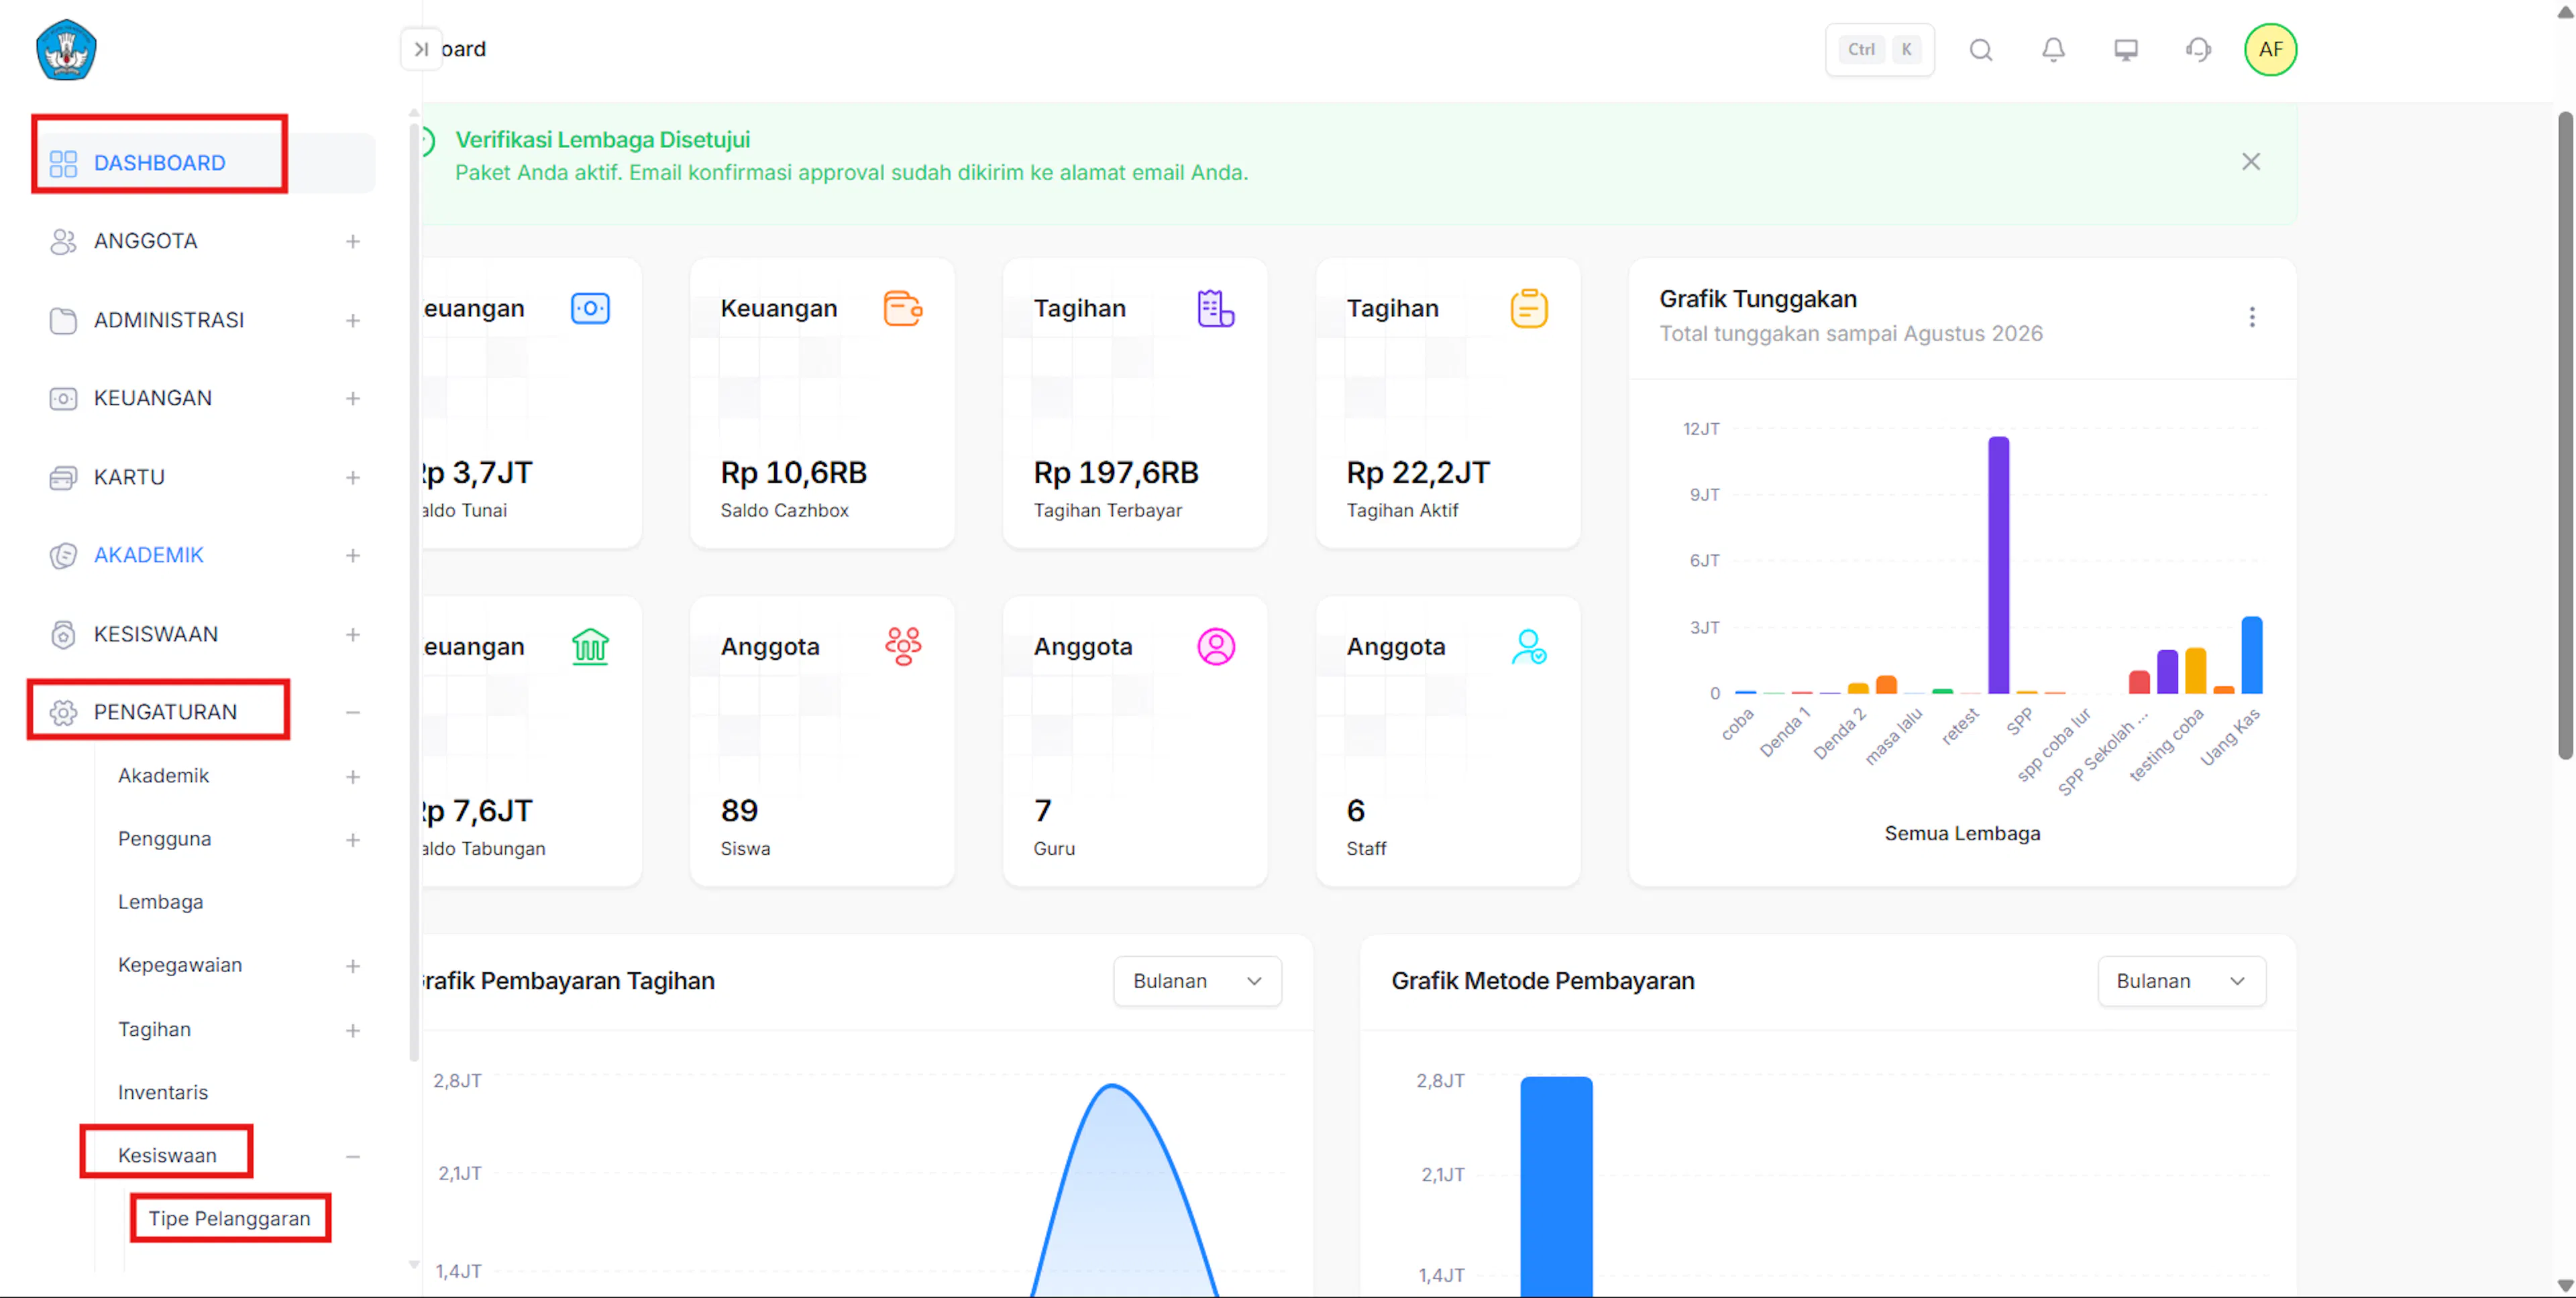Open the AKADEMIK menu item
The image size is (2576, 1298).
pos(148,556)
